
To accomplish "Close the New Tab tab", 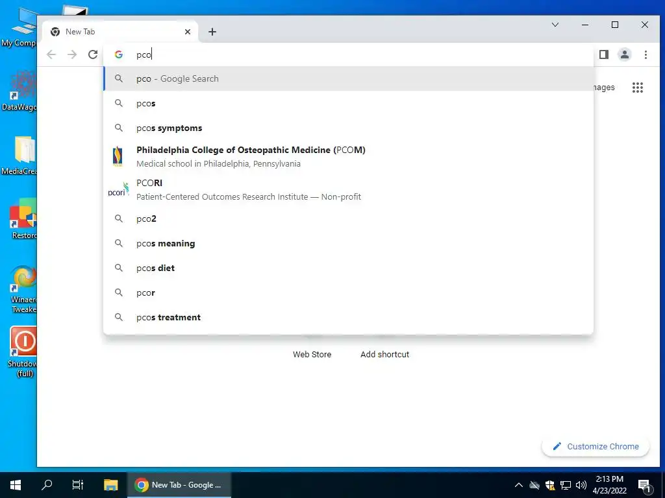I will pos(188,32).
